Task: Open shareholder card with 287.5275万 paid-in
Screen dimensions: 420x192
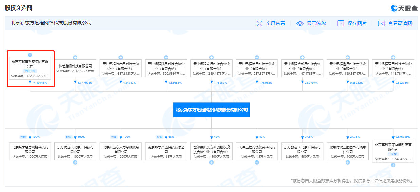Action: [x=257, y=68]
